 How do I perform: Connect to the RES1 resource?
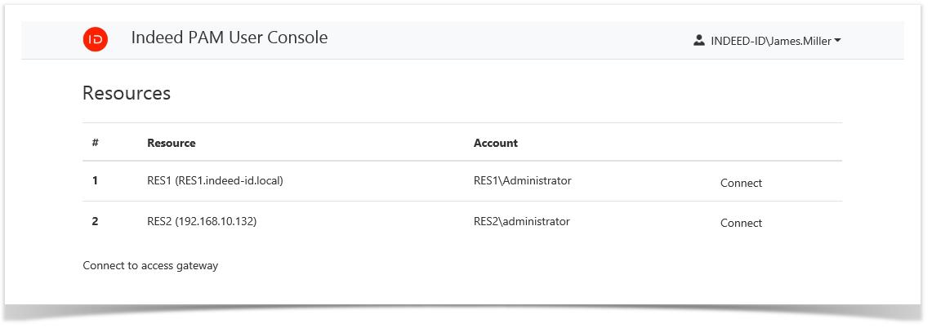click(741, 183)
